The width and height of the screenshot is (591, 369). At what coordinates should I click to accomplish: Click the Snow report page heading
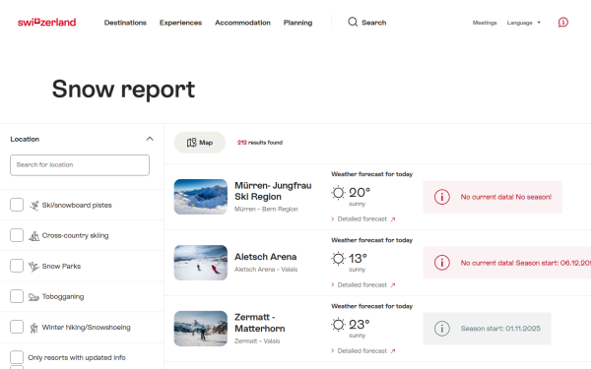pyautogui.click(x=123, y=90)
